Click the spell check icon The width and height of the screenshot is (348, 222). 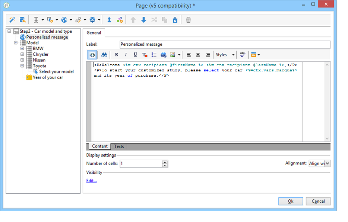click(243, 55)
